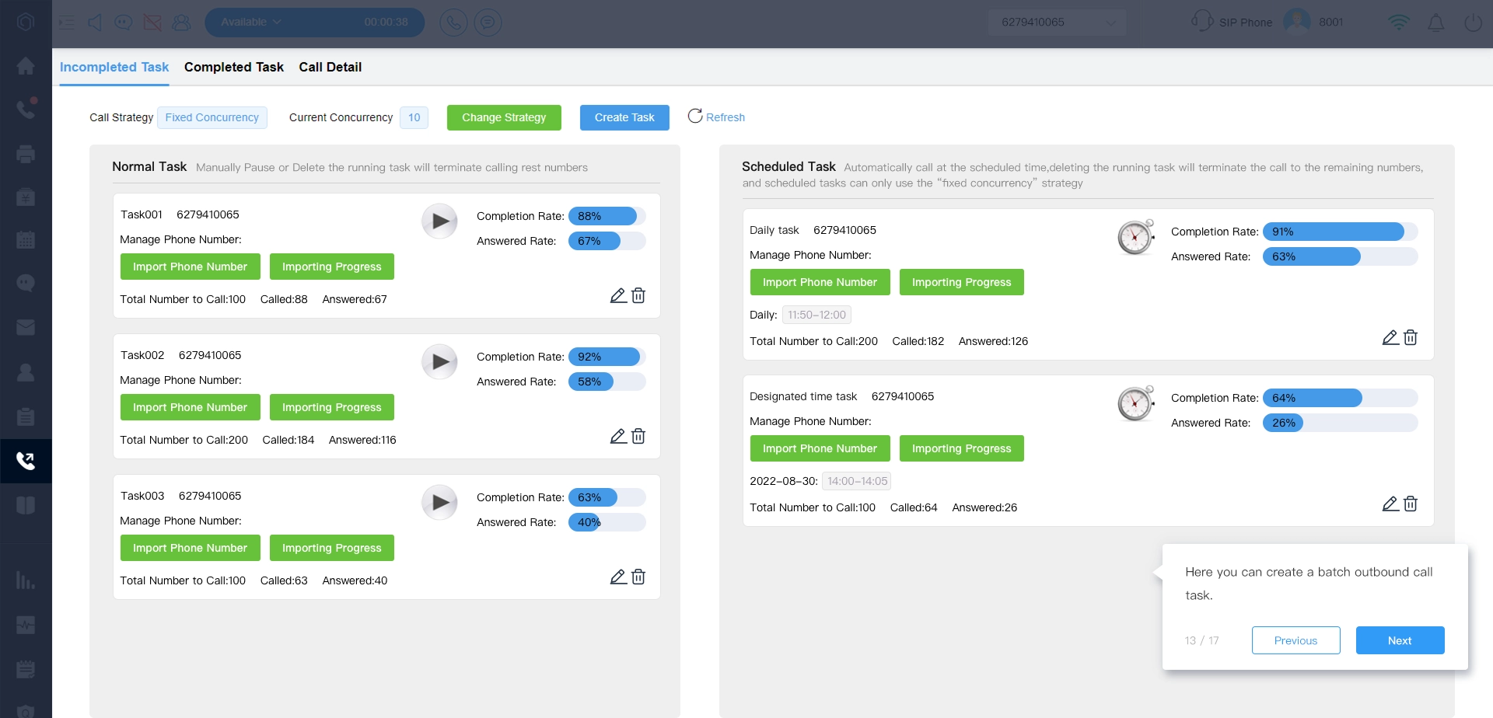Edit the Daily task entry
This screenshot has height=718, width=1493.
click(1390, 337)
